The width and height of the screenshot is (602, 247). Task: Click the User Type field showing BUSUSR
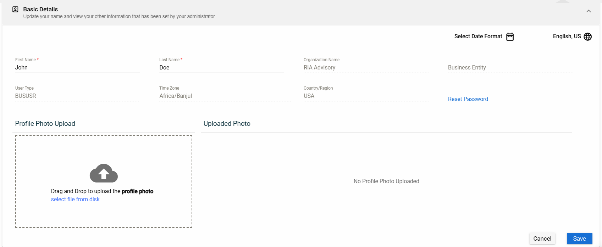coord(77,96)
